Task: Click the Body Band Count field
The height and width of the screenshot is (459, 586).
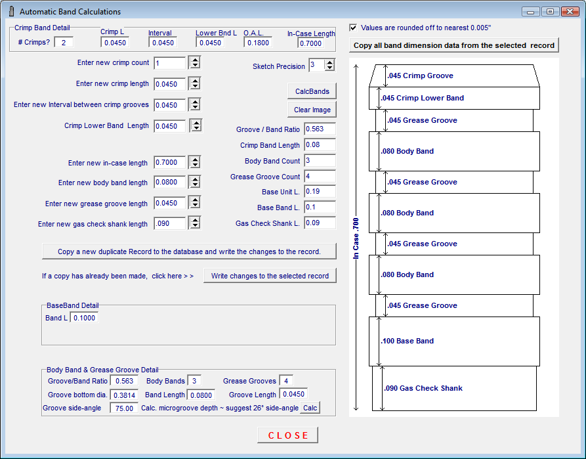Action: (x=320, y=160)
